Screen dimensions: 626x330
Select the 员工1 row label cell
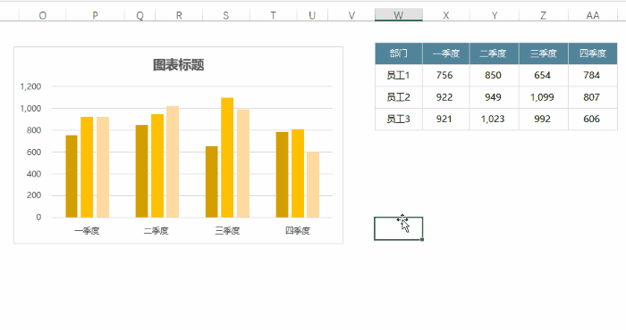coord(399,75)
